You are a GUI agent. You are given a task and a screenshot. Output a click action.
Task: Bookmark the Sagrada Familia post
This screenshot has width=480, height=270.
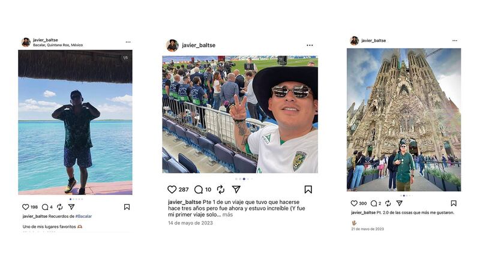coord(454,203)
